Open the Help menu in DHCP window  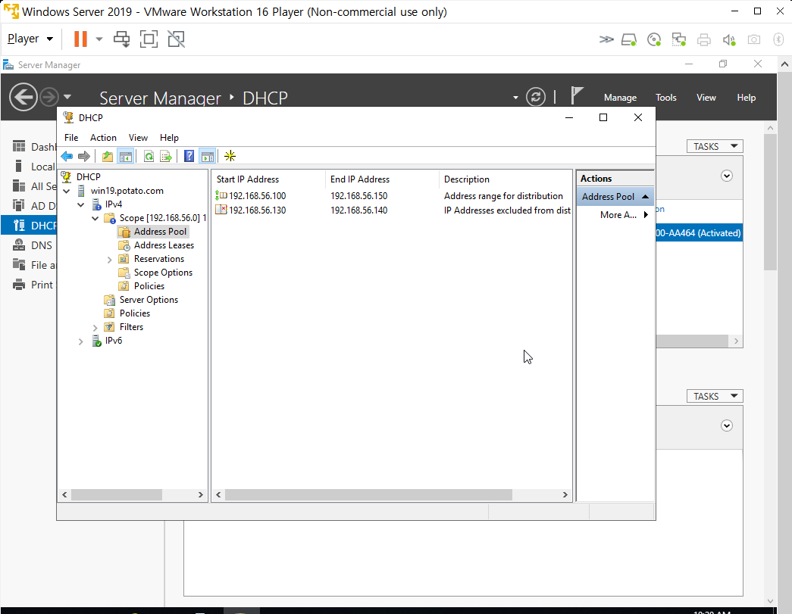click(x=169, y=138)
